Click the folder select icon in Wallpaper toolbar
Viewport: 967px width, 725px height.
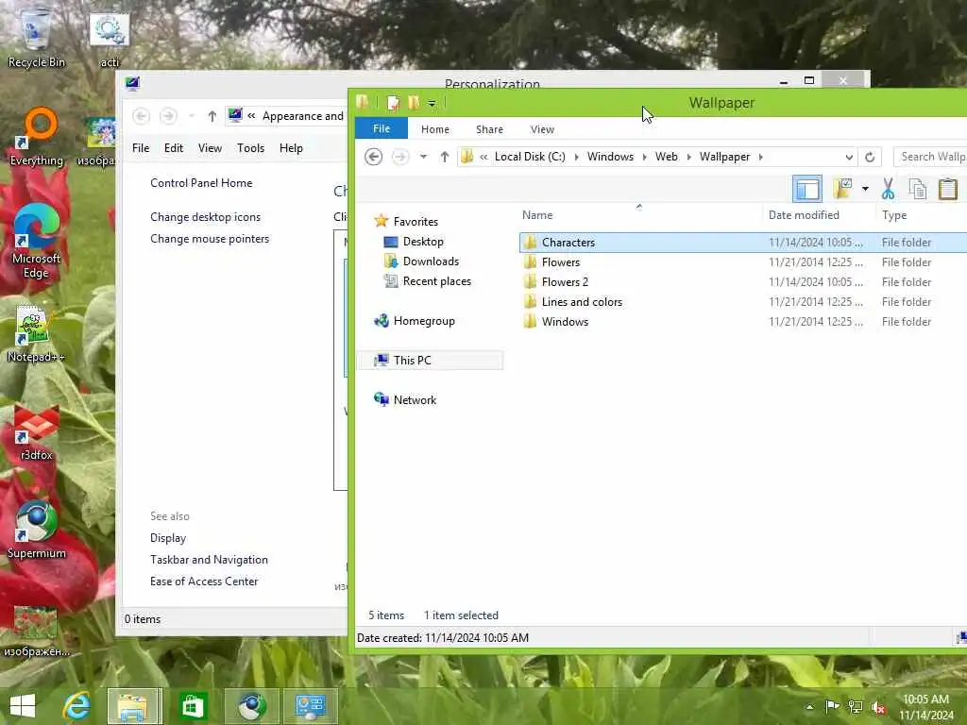click(x=843, y=189)
